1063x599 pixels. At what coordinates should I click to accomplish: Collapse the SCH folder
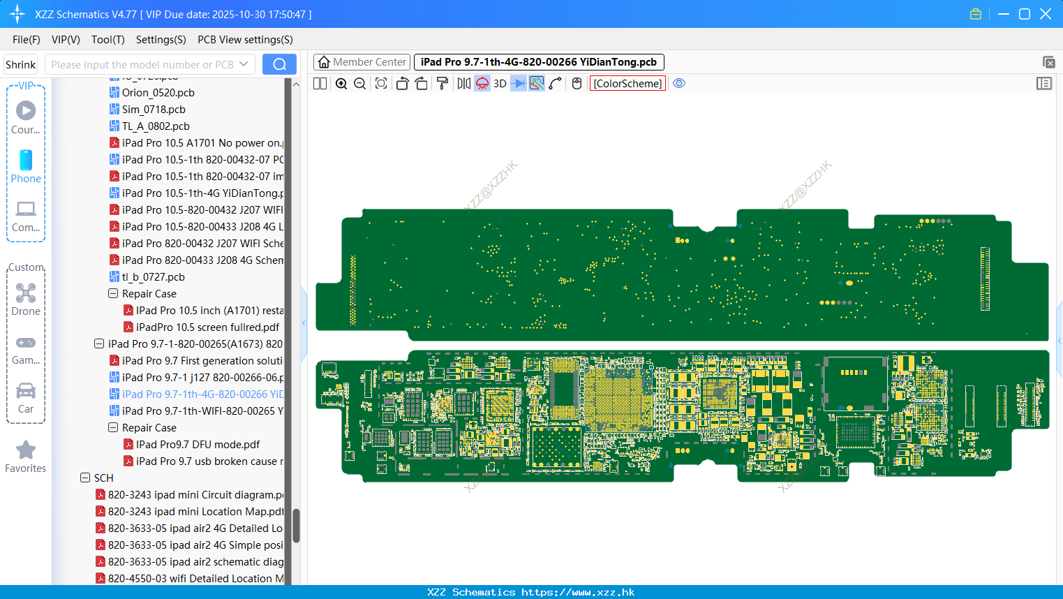pos(85,478)
